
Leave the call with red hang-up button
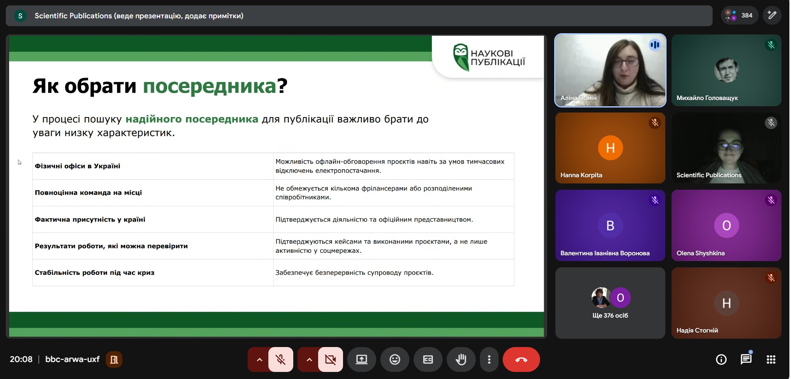coord(521,359)
